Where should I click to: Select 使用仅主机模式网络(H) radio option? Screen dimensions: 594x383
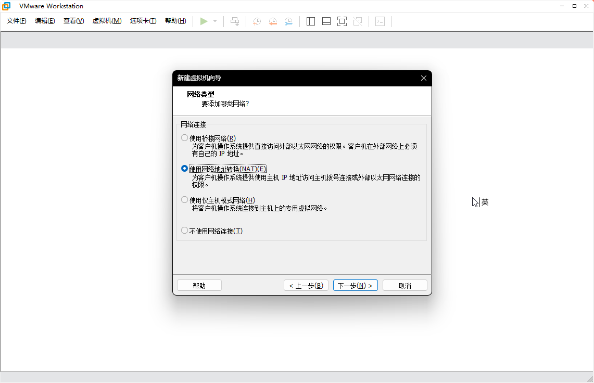[x=184, y=200]
